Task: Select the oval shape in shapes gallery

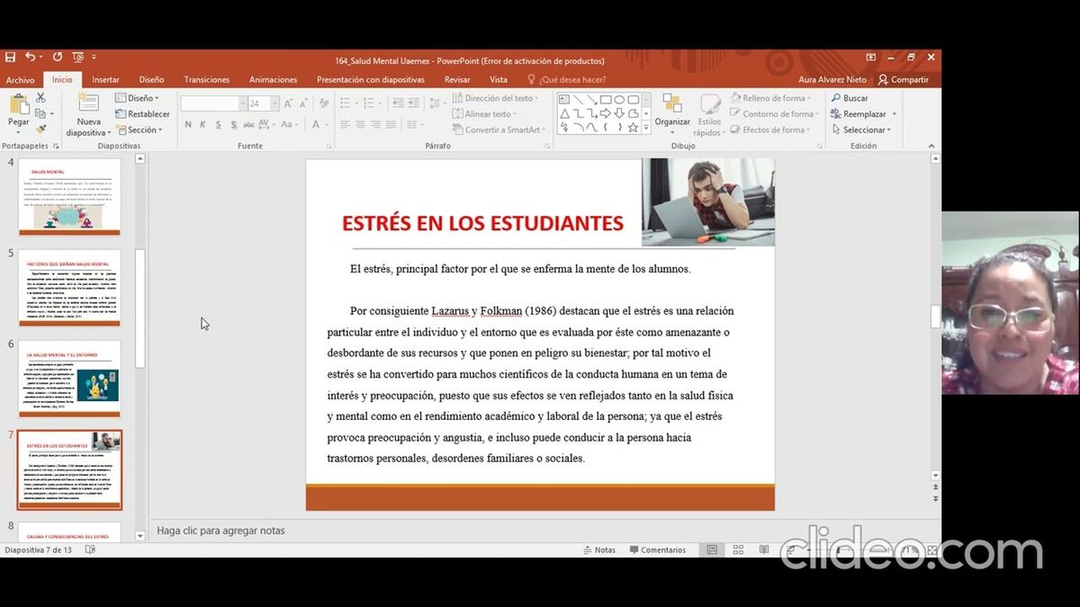Action: coord(619,100)
